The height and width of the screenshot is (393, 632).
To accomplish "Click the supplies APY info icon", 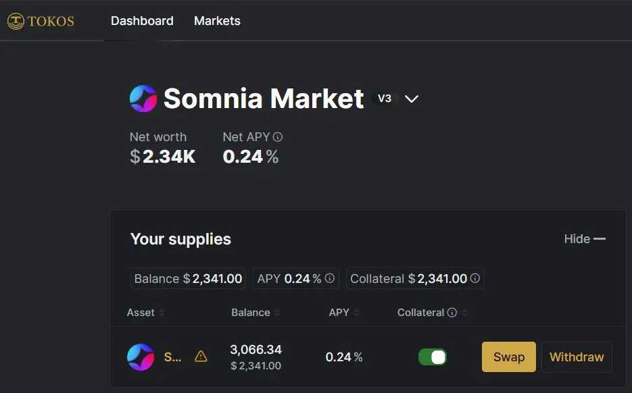I will [330, 278].
